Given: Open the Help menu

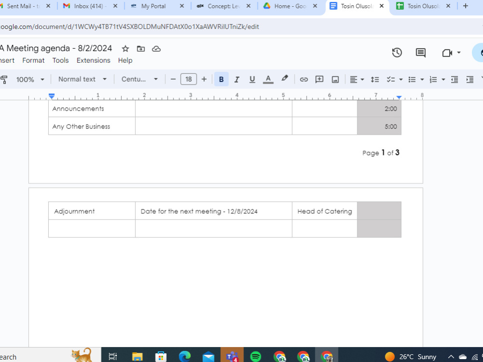Looking at the screenshot, I should 125,60.
